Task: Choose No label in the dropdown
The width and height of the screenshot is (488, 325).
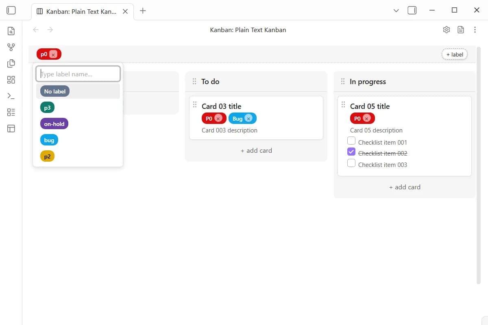Action: (x=55, y=91)
